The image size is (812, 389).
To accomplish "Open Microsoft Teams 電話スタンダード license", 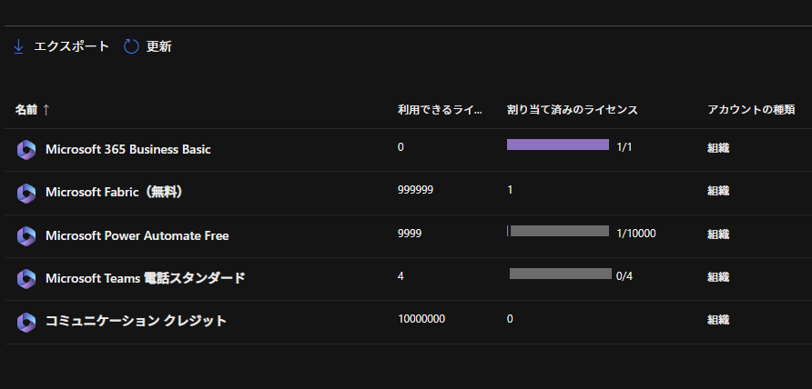I will pyautogui.click(x=146, y=278).
